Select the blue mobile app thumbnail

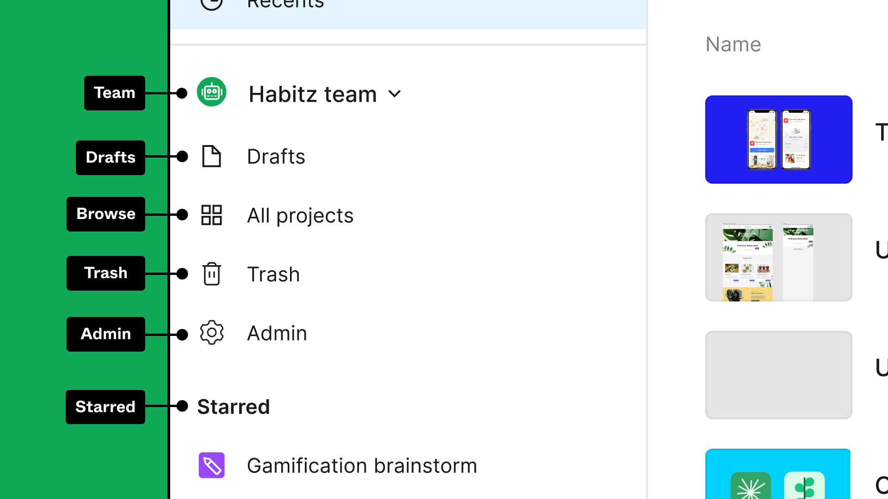click(779, 140)
